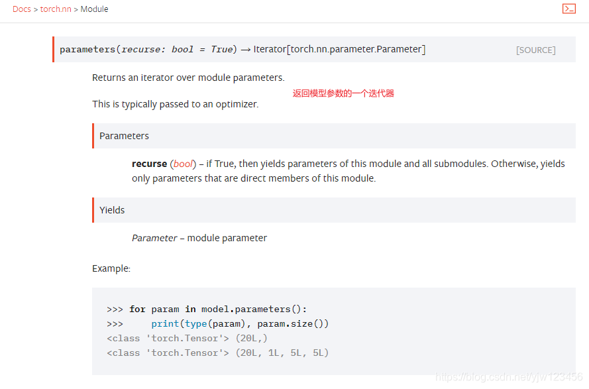Click the 'for param in model.parameters():' code line
The width and height of the screenshot is (589, 389).
[207, 309]
